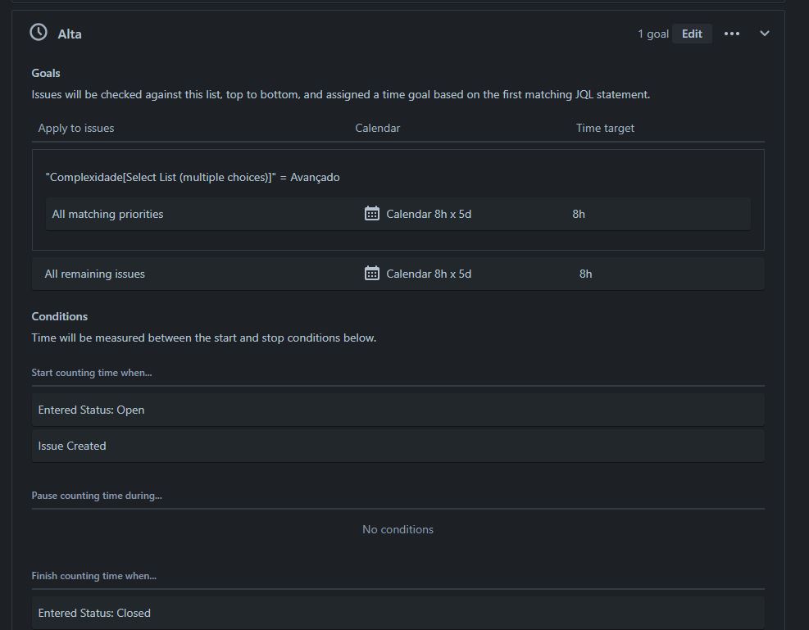Click the "Apply to issues" column header

coord(76,129)
